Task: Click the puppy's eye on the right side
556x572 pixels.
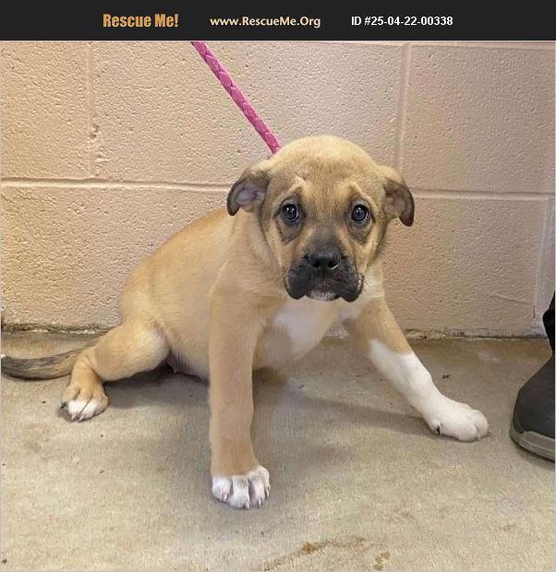Action: pos(359,213)
